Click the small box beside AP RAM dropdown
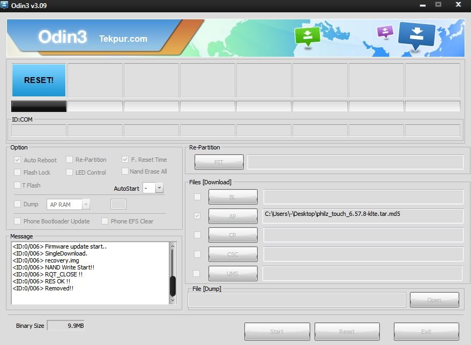471x345 pixels. 118,204
